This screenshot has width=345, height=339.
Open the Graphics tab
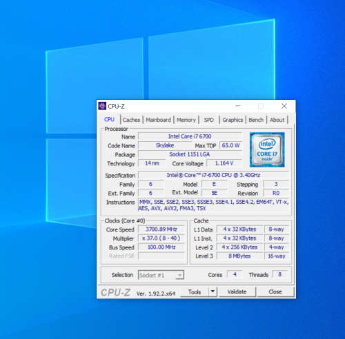coord(233,120)
